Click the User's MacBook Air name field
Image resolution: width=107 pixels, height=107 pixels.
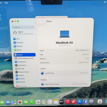click(64, 50)
